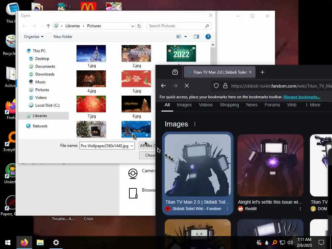Refresh the Pictures folder listing
This screenshot has height=249, width=332.
pos(139,26)
